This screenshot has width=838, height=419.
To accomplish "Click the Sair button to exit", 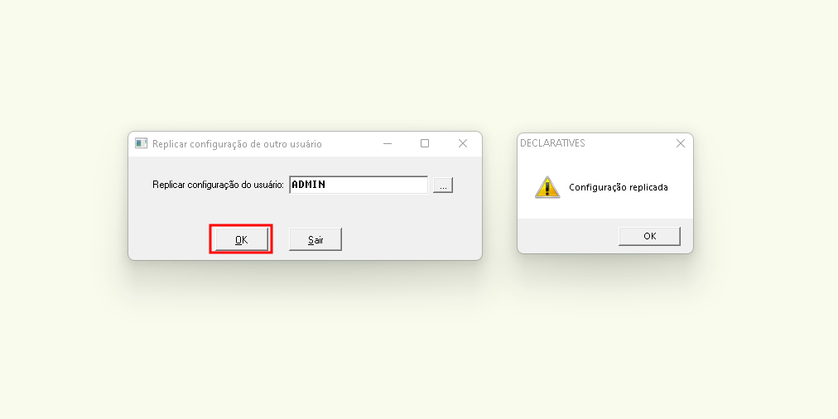I will coord(315,239).
